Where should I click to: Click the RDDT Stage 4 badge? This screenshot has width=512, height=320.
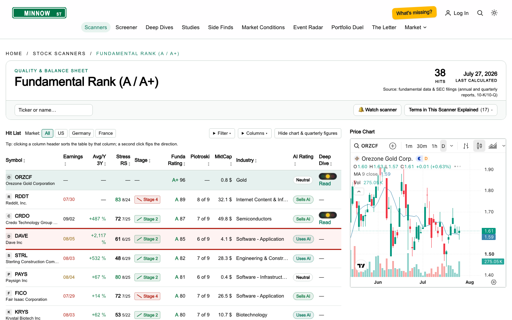147,199
